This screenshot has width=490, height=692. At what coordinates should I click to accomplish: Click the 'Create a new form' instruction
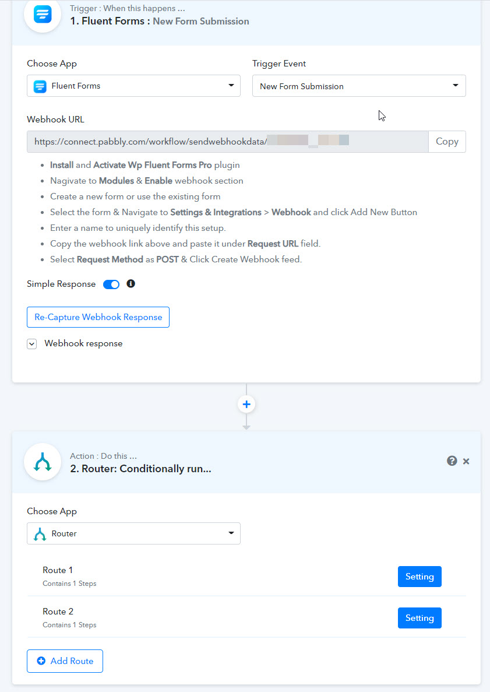135,196
